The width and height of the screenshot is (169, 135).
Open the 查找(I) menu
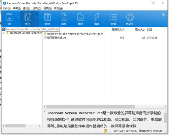point(27,8)
